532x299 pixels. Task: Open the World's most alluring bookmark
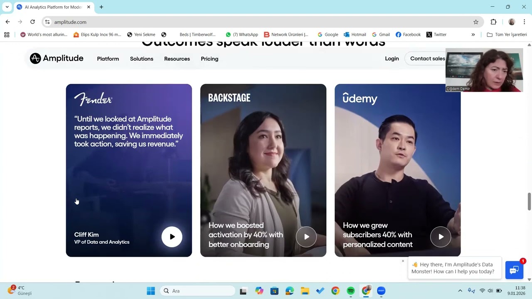(x=44, y=34)
